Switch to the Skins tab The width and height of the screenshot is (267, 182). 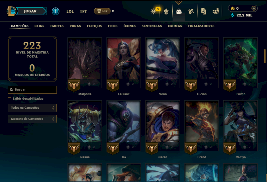(39, 26)
